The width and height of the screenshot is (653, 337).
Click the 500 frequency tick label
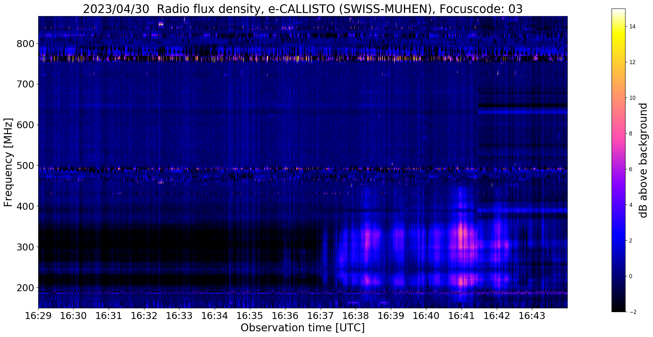tap(25, 165)
